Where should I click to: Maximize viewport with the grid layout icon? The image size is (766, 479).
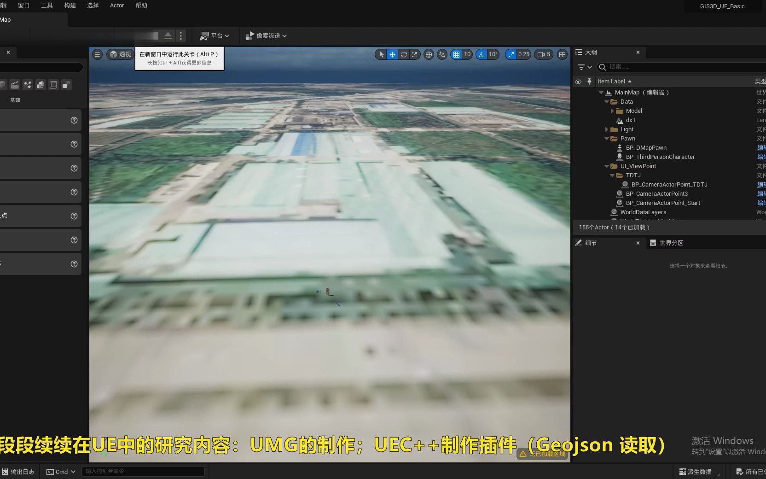[x=562, y=54]
